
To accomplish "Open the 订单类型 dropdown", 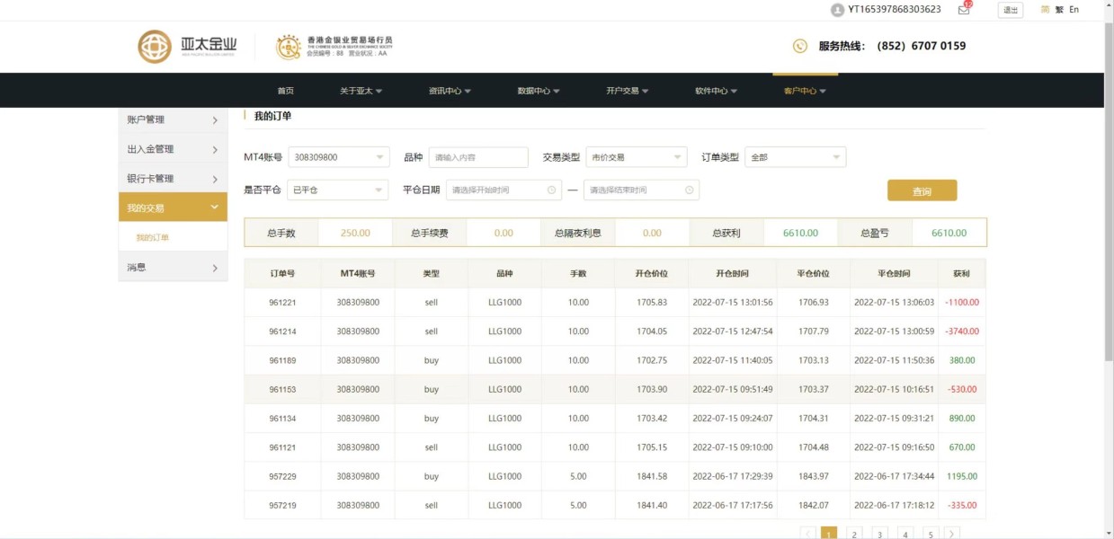I will 796,157.
